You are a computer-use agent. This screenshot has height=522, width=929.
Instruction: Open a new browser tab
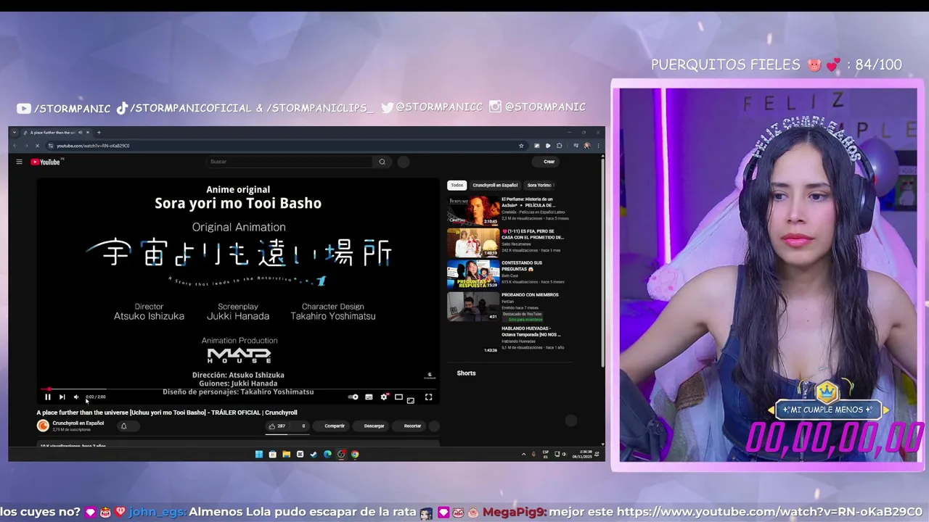tap(99, 133)
